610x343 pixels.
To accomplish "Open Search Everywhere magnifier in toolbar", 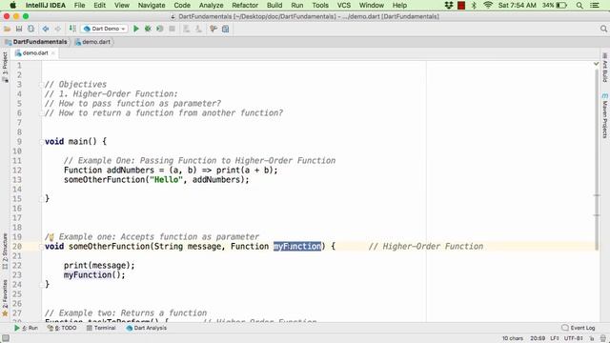I will coord(603,29).
